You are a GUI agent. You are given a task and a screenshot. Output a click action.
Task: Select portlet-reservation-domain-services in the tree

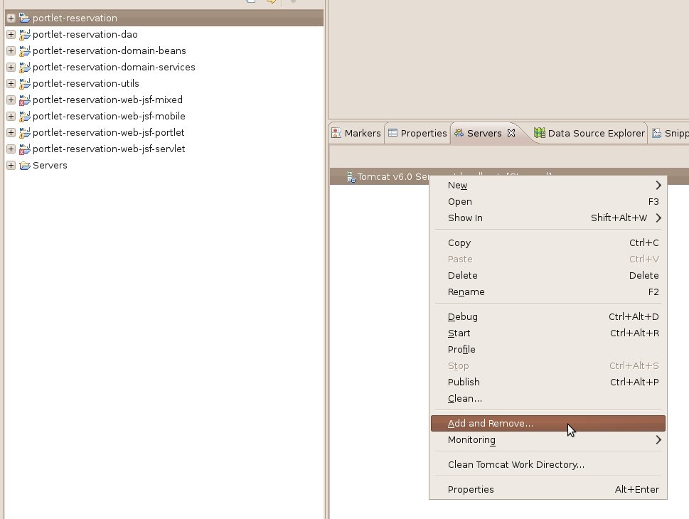114,67
